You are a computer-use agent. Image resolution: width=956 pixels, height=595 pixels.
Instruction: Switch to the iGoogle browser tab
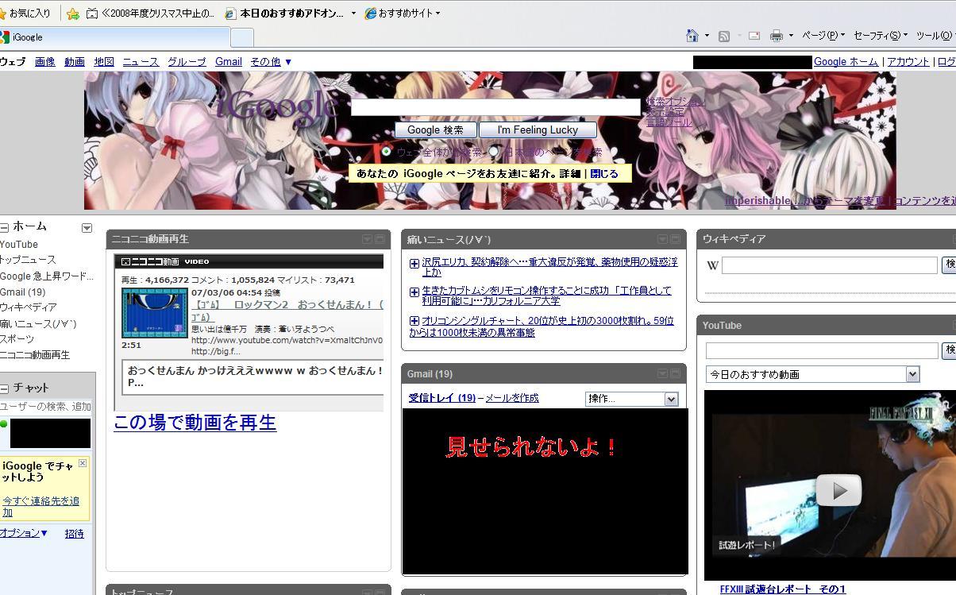click(115, 37)
